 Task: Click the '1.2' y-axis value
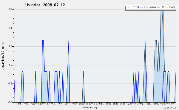(x=10, y=65)
